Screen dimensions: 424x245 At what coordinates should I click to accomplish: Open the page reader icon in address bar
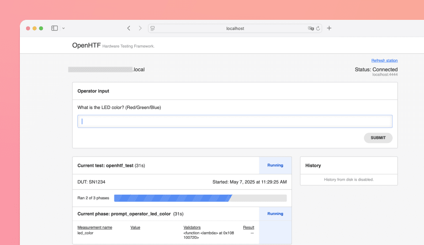(152, 28)
